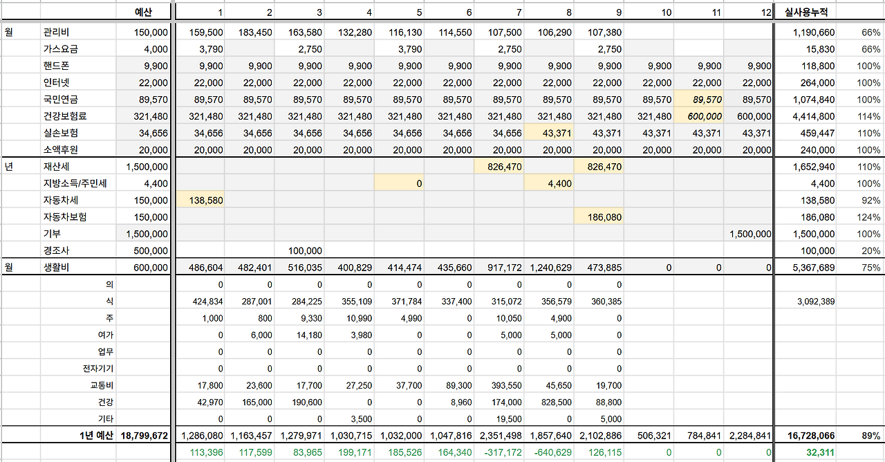The height and width of the screenshot is (462, 885).
Task: Click the 교통비 sub-row label
Action: [102, 385]
